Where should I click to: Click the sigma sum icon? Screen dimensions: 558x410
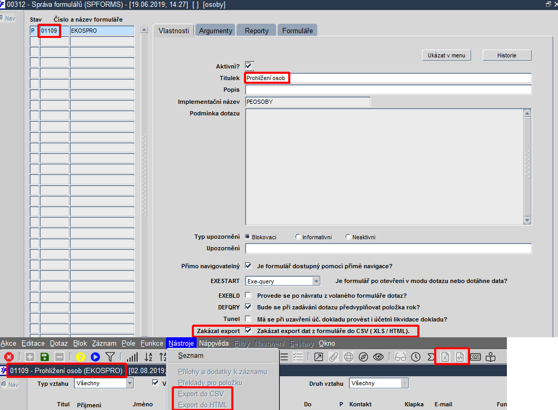430,357
